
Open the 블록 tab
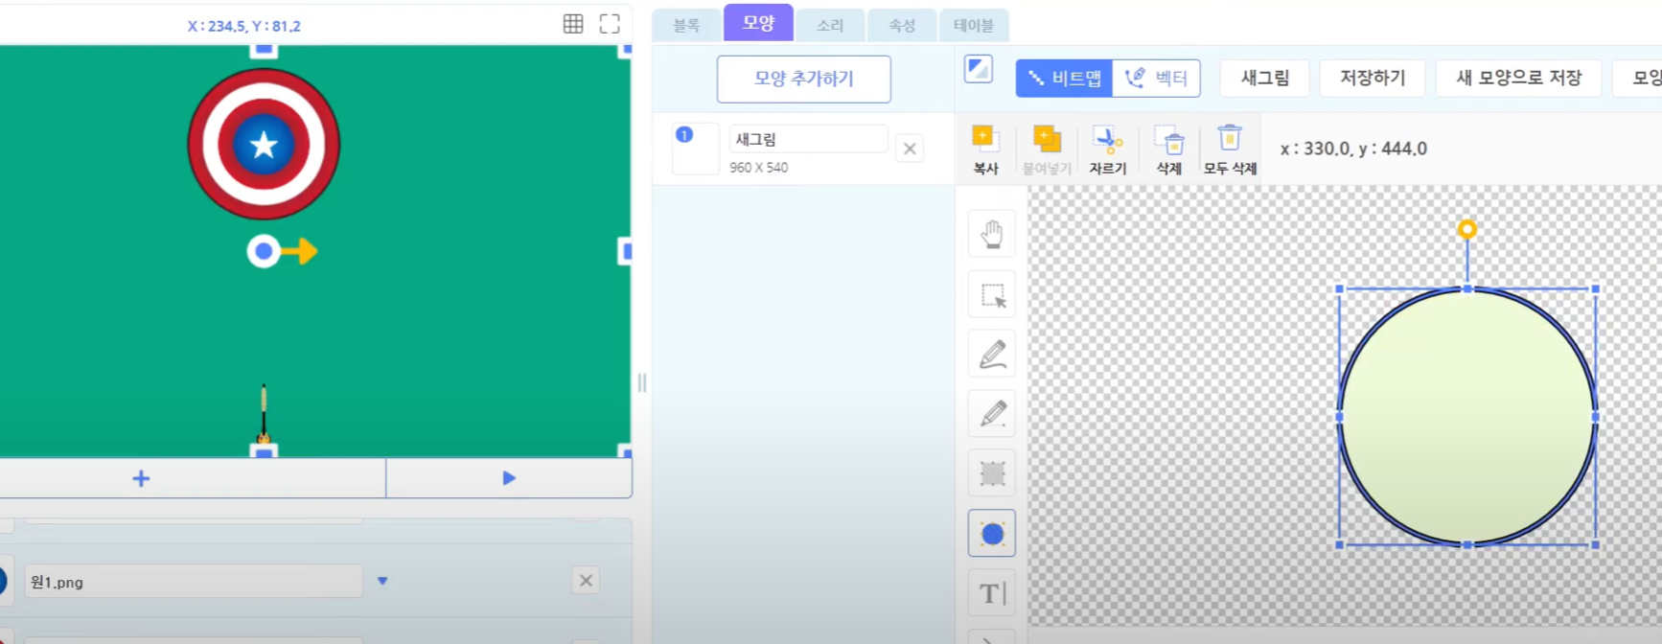[x=686, y=25]
